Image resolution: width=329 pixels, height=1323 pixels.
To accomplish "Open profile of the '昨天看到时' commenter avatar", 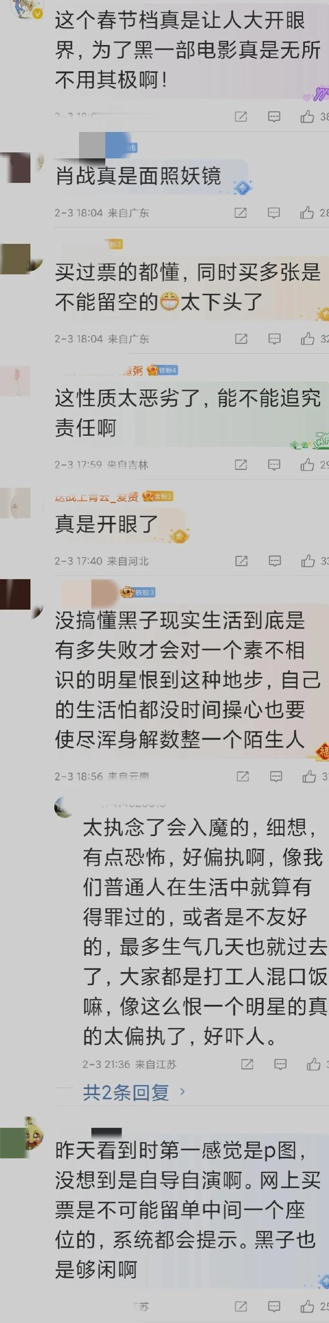I will tap(15, 1143).
